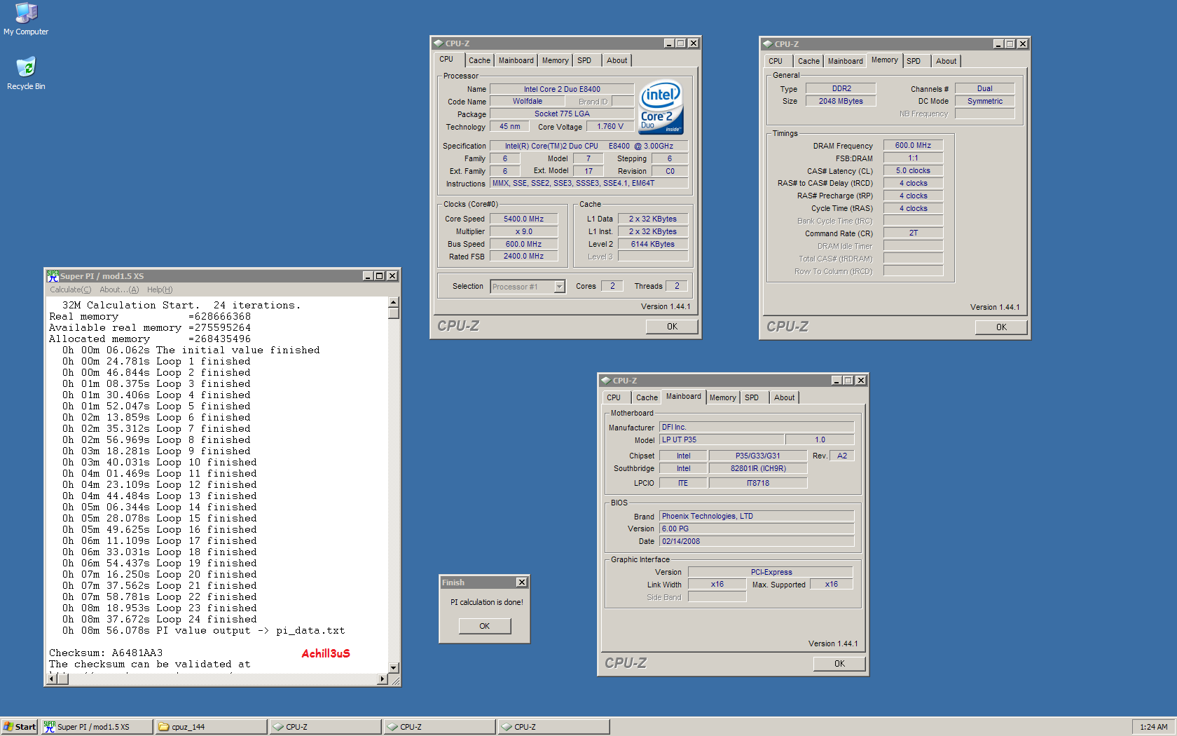Screen dimensions: 1177x736
Task: Open the Calculate menu in Super PI
Action: tap(70, 289)
